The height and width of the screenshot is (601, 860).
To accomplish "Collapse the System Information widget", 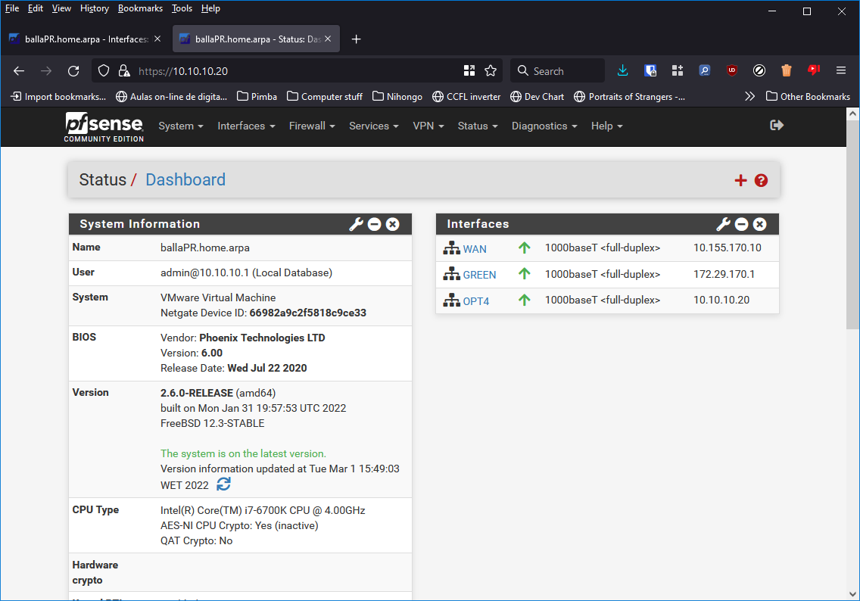I will pos(374,224).
